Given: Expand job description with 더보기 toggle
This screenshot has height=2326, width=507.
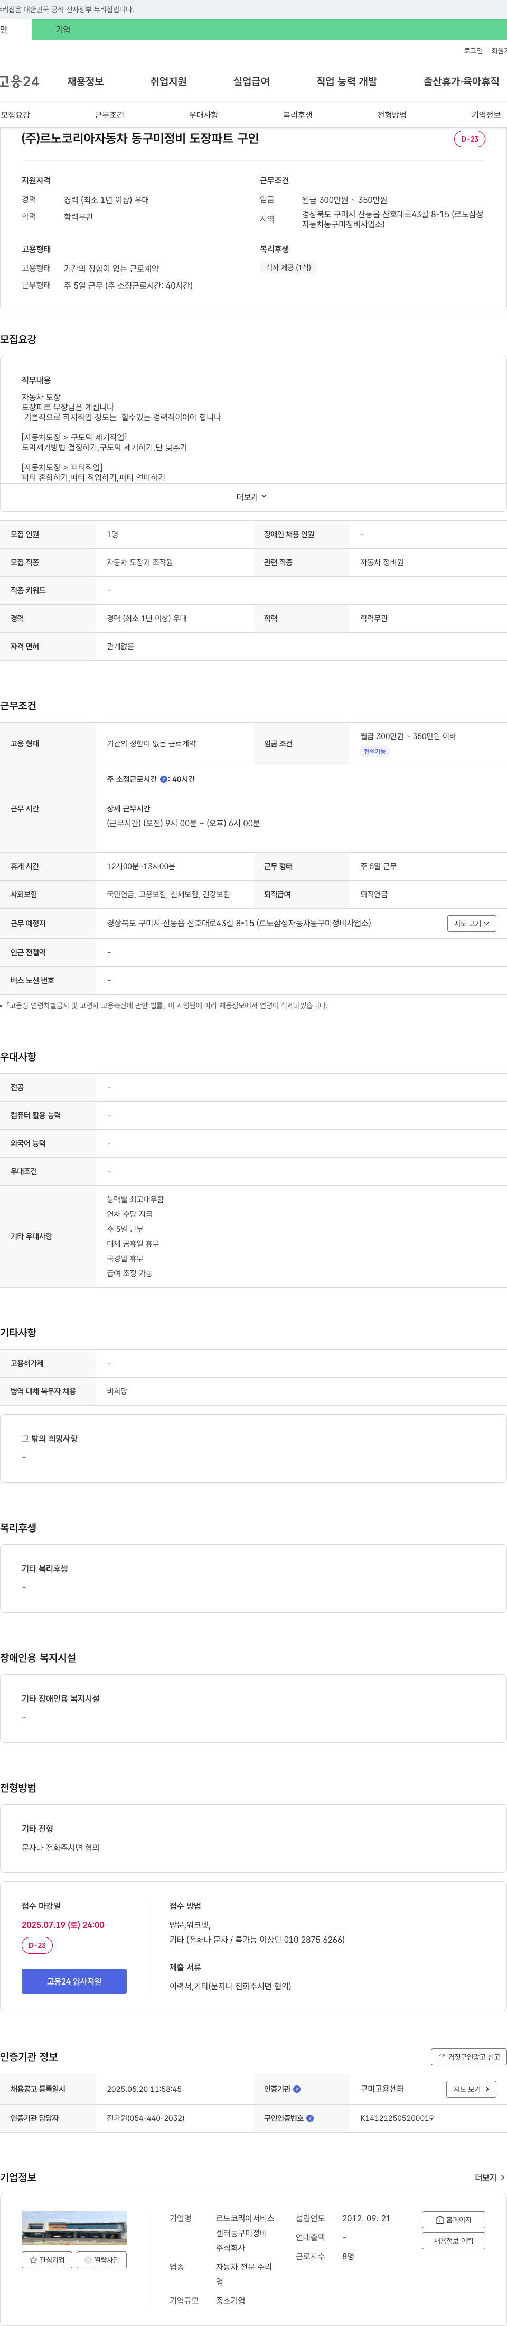Looking at the screenshot, I should point(252,496).
